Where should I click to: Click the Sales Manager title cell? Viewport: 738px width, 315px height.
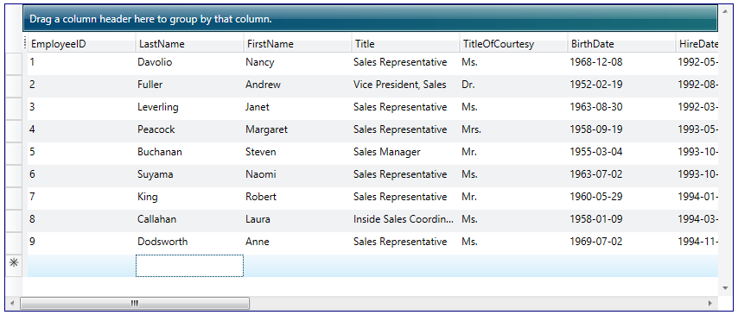click(x=405, y=152)
